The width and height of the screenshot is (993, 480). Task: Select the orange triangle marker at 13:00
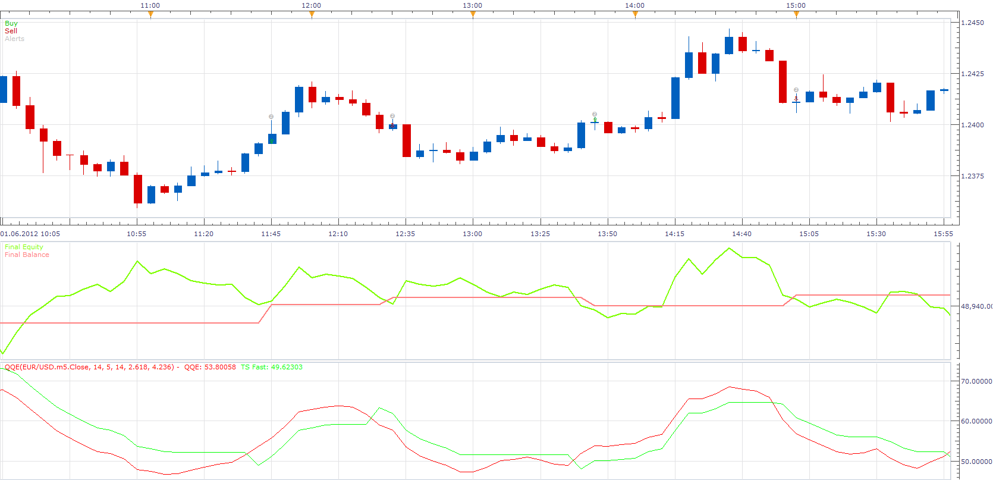point(473,14)
